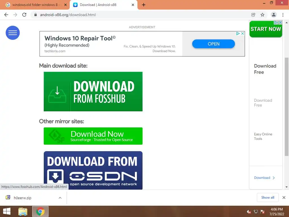Share this page via share icon
This screenshot has width=289, height=217.
[253, 15]
